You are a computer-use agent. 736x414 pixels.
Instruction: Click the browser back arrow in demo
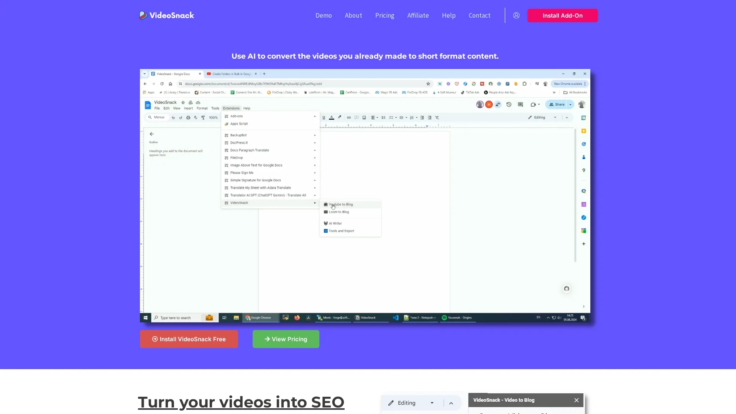(x=145, y=84)
